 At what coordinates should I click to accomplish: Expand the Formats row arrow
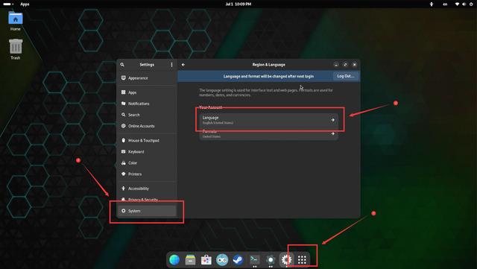[x=333, y=133]
